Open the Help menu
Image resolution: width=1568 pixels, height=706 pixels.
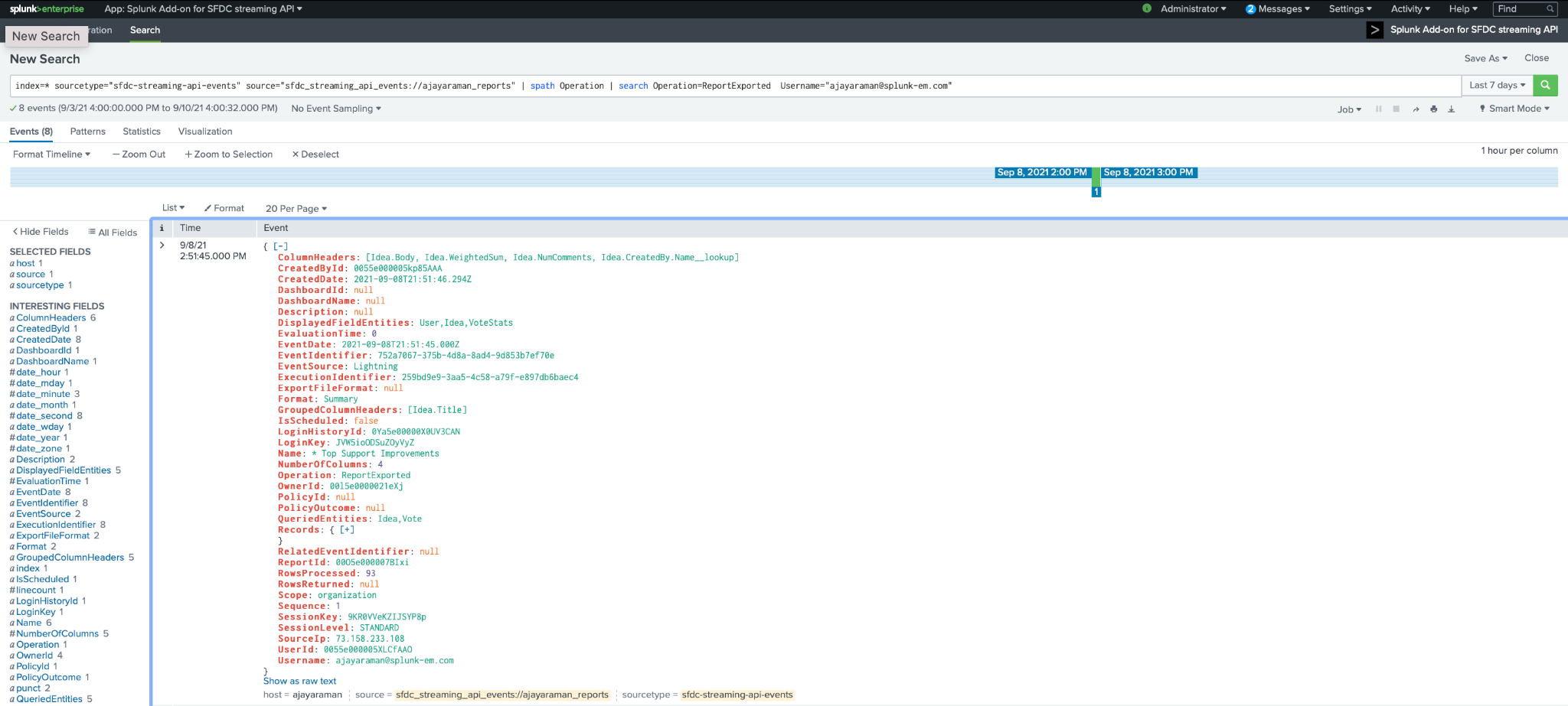tap(1463, 9)
